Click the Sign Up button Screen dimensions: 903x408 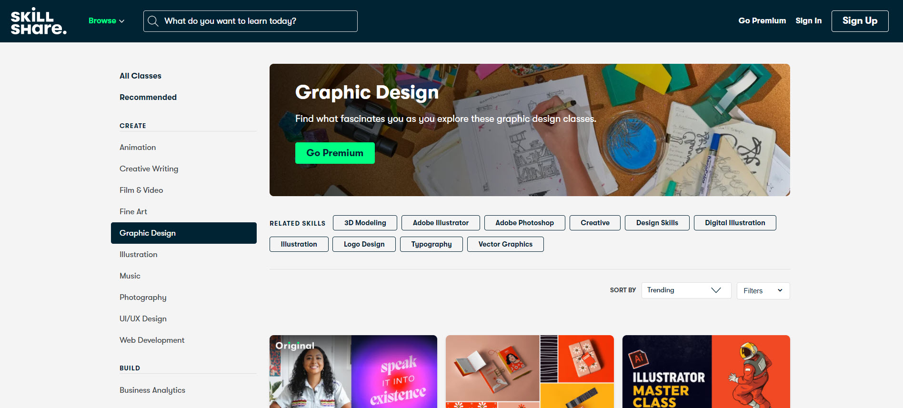coord(860,21)
